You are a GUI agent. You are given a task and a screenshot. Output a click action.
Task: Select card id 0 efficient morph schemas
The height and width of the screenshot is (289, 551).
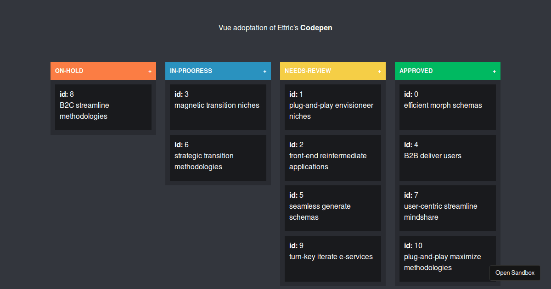(448, 107)
